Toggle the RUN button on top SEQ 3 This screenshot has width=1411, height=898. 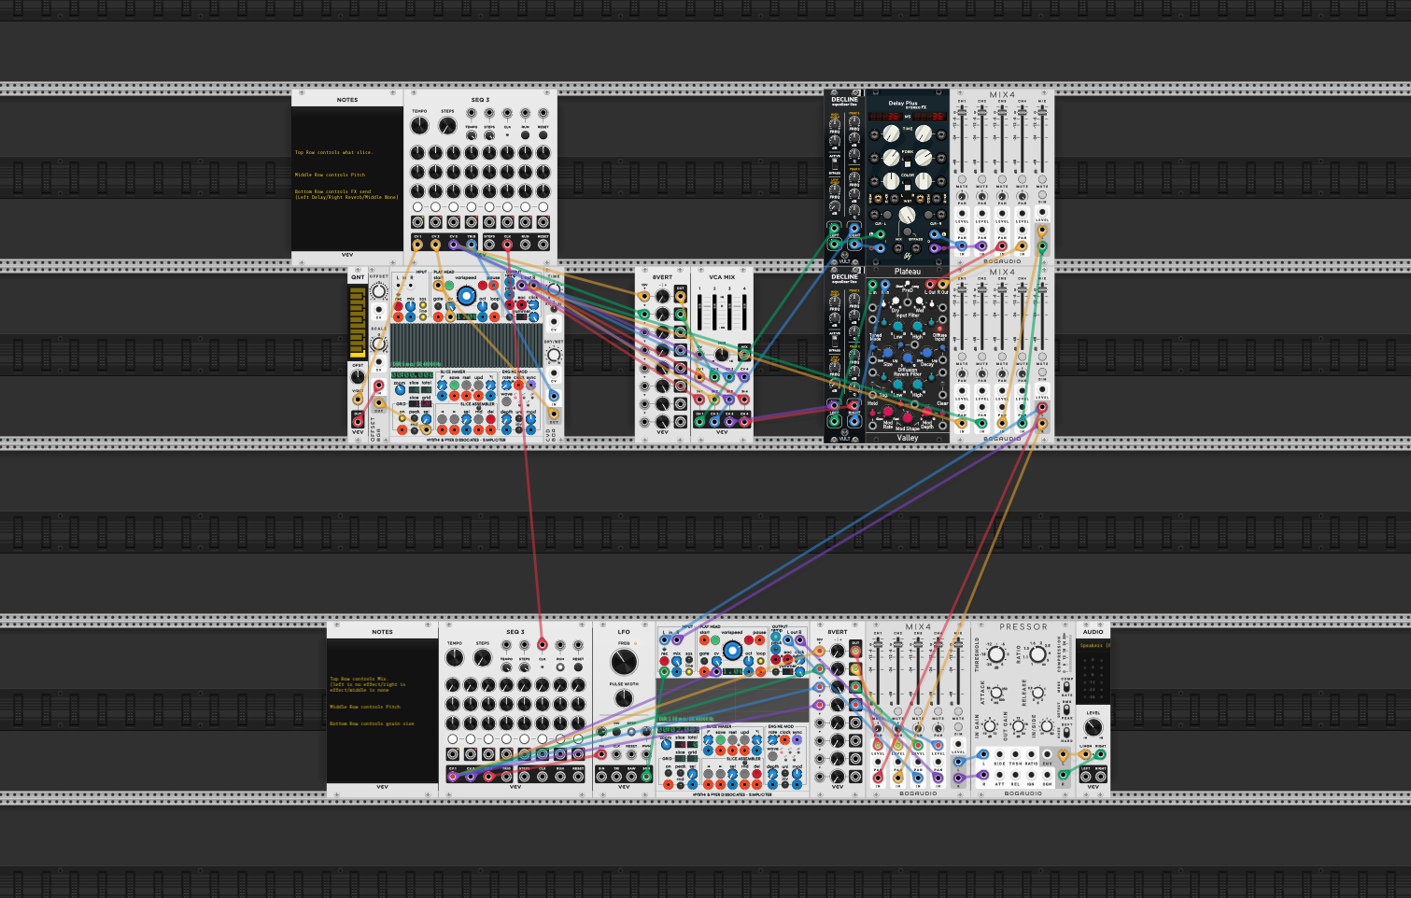click(526, 134)
